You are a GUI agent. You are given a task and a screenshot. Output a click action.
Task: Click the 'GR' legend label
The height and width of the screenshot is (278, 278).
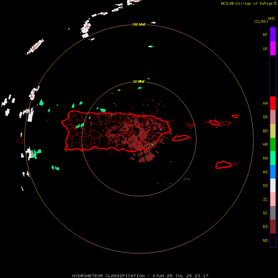pos(265,117)
